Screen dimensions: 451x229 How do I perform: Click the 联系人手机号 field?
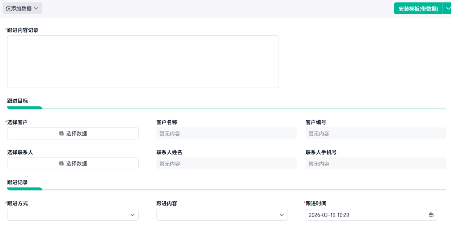(x=375, y=164)
